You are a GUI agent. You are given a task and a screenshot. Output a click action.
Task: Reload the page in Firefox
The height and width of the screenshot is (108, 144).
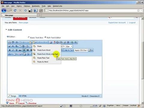15,10
